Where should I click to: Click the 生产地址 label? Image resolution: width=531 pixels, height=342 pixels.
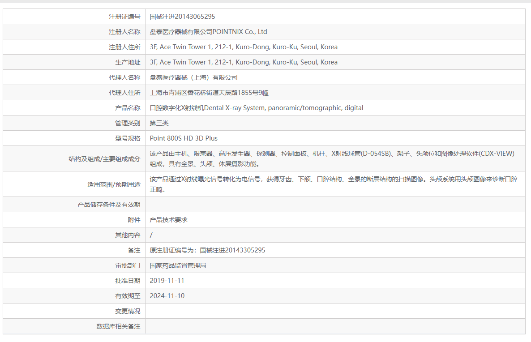[127, 62]
